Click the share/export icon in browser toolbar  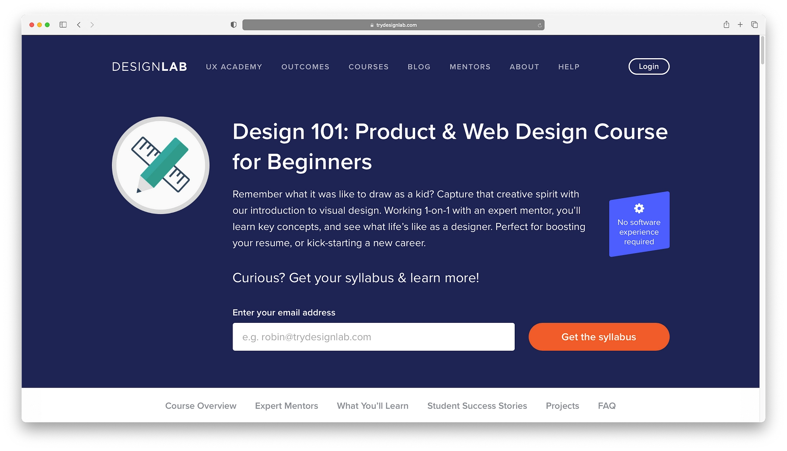[726, 25]
